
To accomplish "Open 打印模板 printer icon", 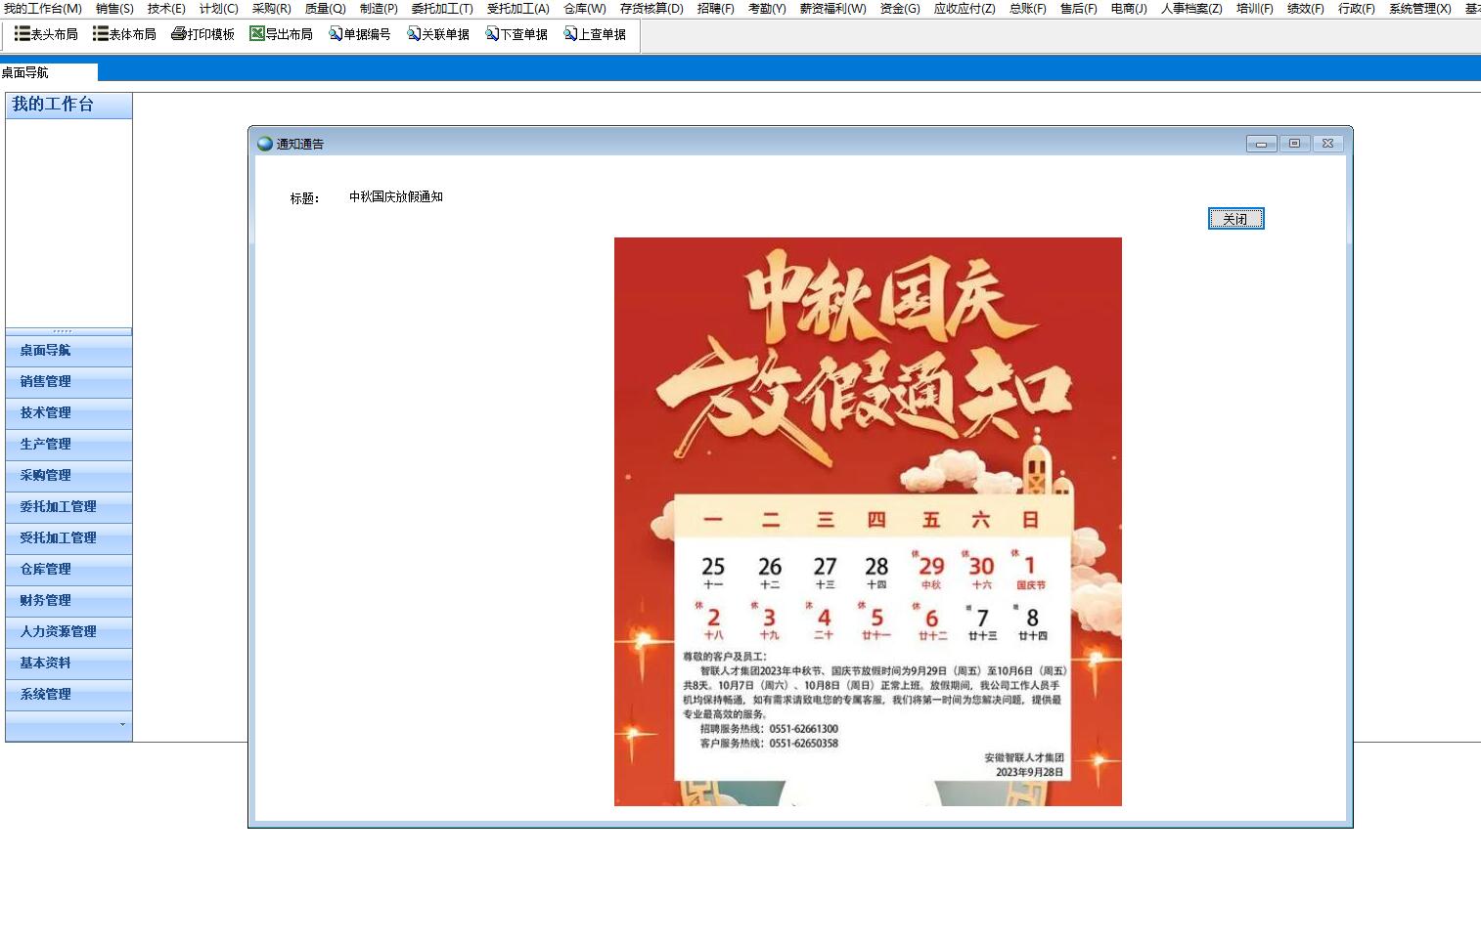I will [178, 34].
